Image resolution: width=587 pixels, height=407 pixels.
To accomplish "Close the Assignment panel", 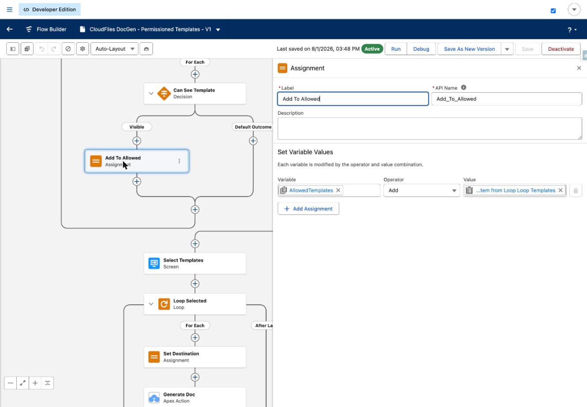I will tap(579, 68).
